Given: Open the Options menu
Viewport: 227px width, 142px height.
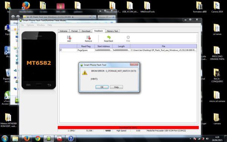Looking at the screenshot, I should (x=30, y=25).
